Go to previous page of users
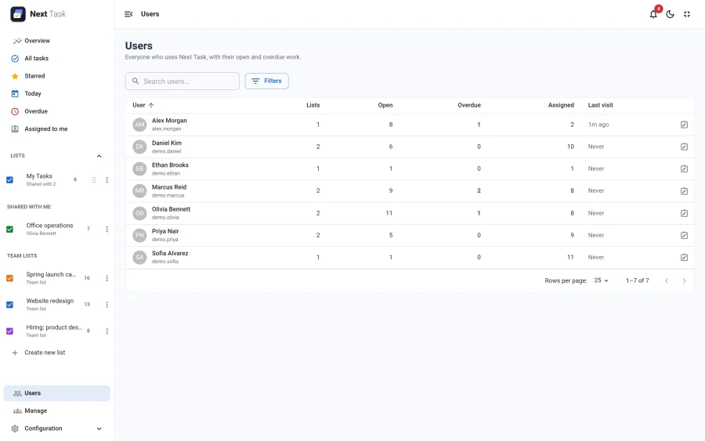The width and height of the screenshot is (705, 441). (667, 280)
